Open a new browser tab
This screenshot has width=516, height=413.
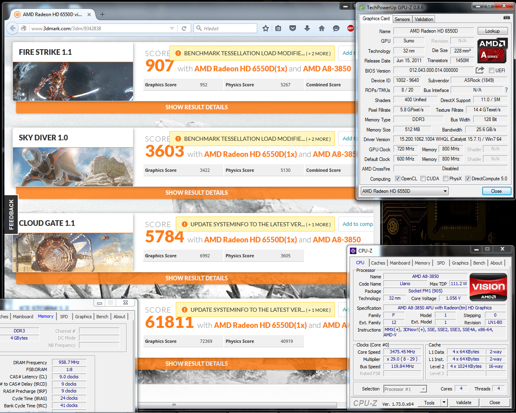pos(102,15)
